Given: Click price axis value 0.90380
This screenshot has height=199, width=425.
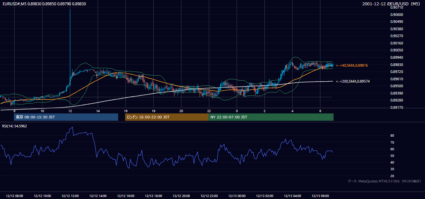Looking at the screenshot, I should (397, 29).
